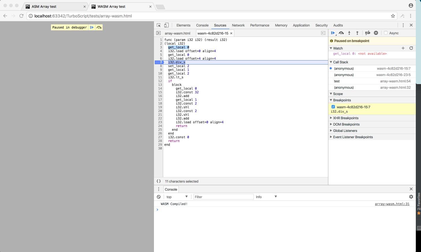The image size is (421, 252).
Task: Switch to Elements panel tab
Action: (183, 25)
